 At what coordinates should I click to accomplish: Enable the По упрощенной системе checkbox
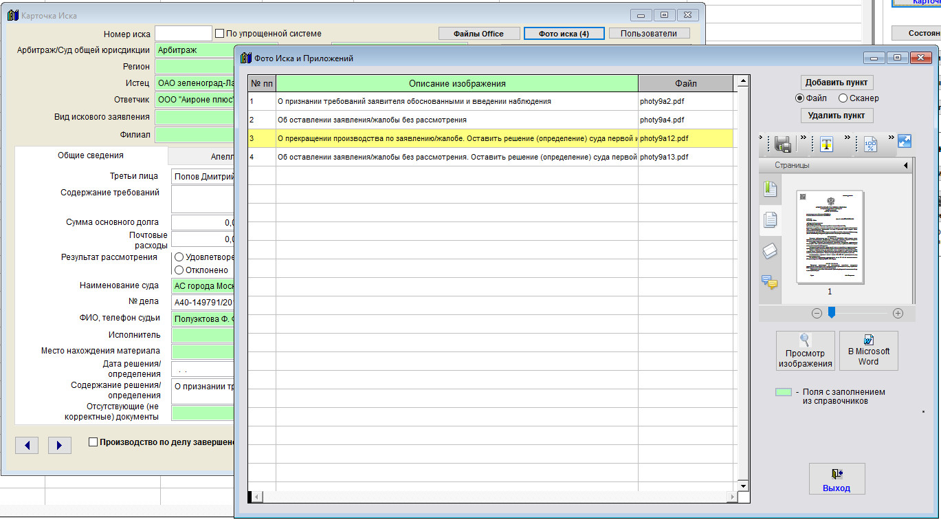[220, 34]
